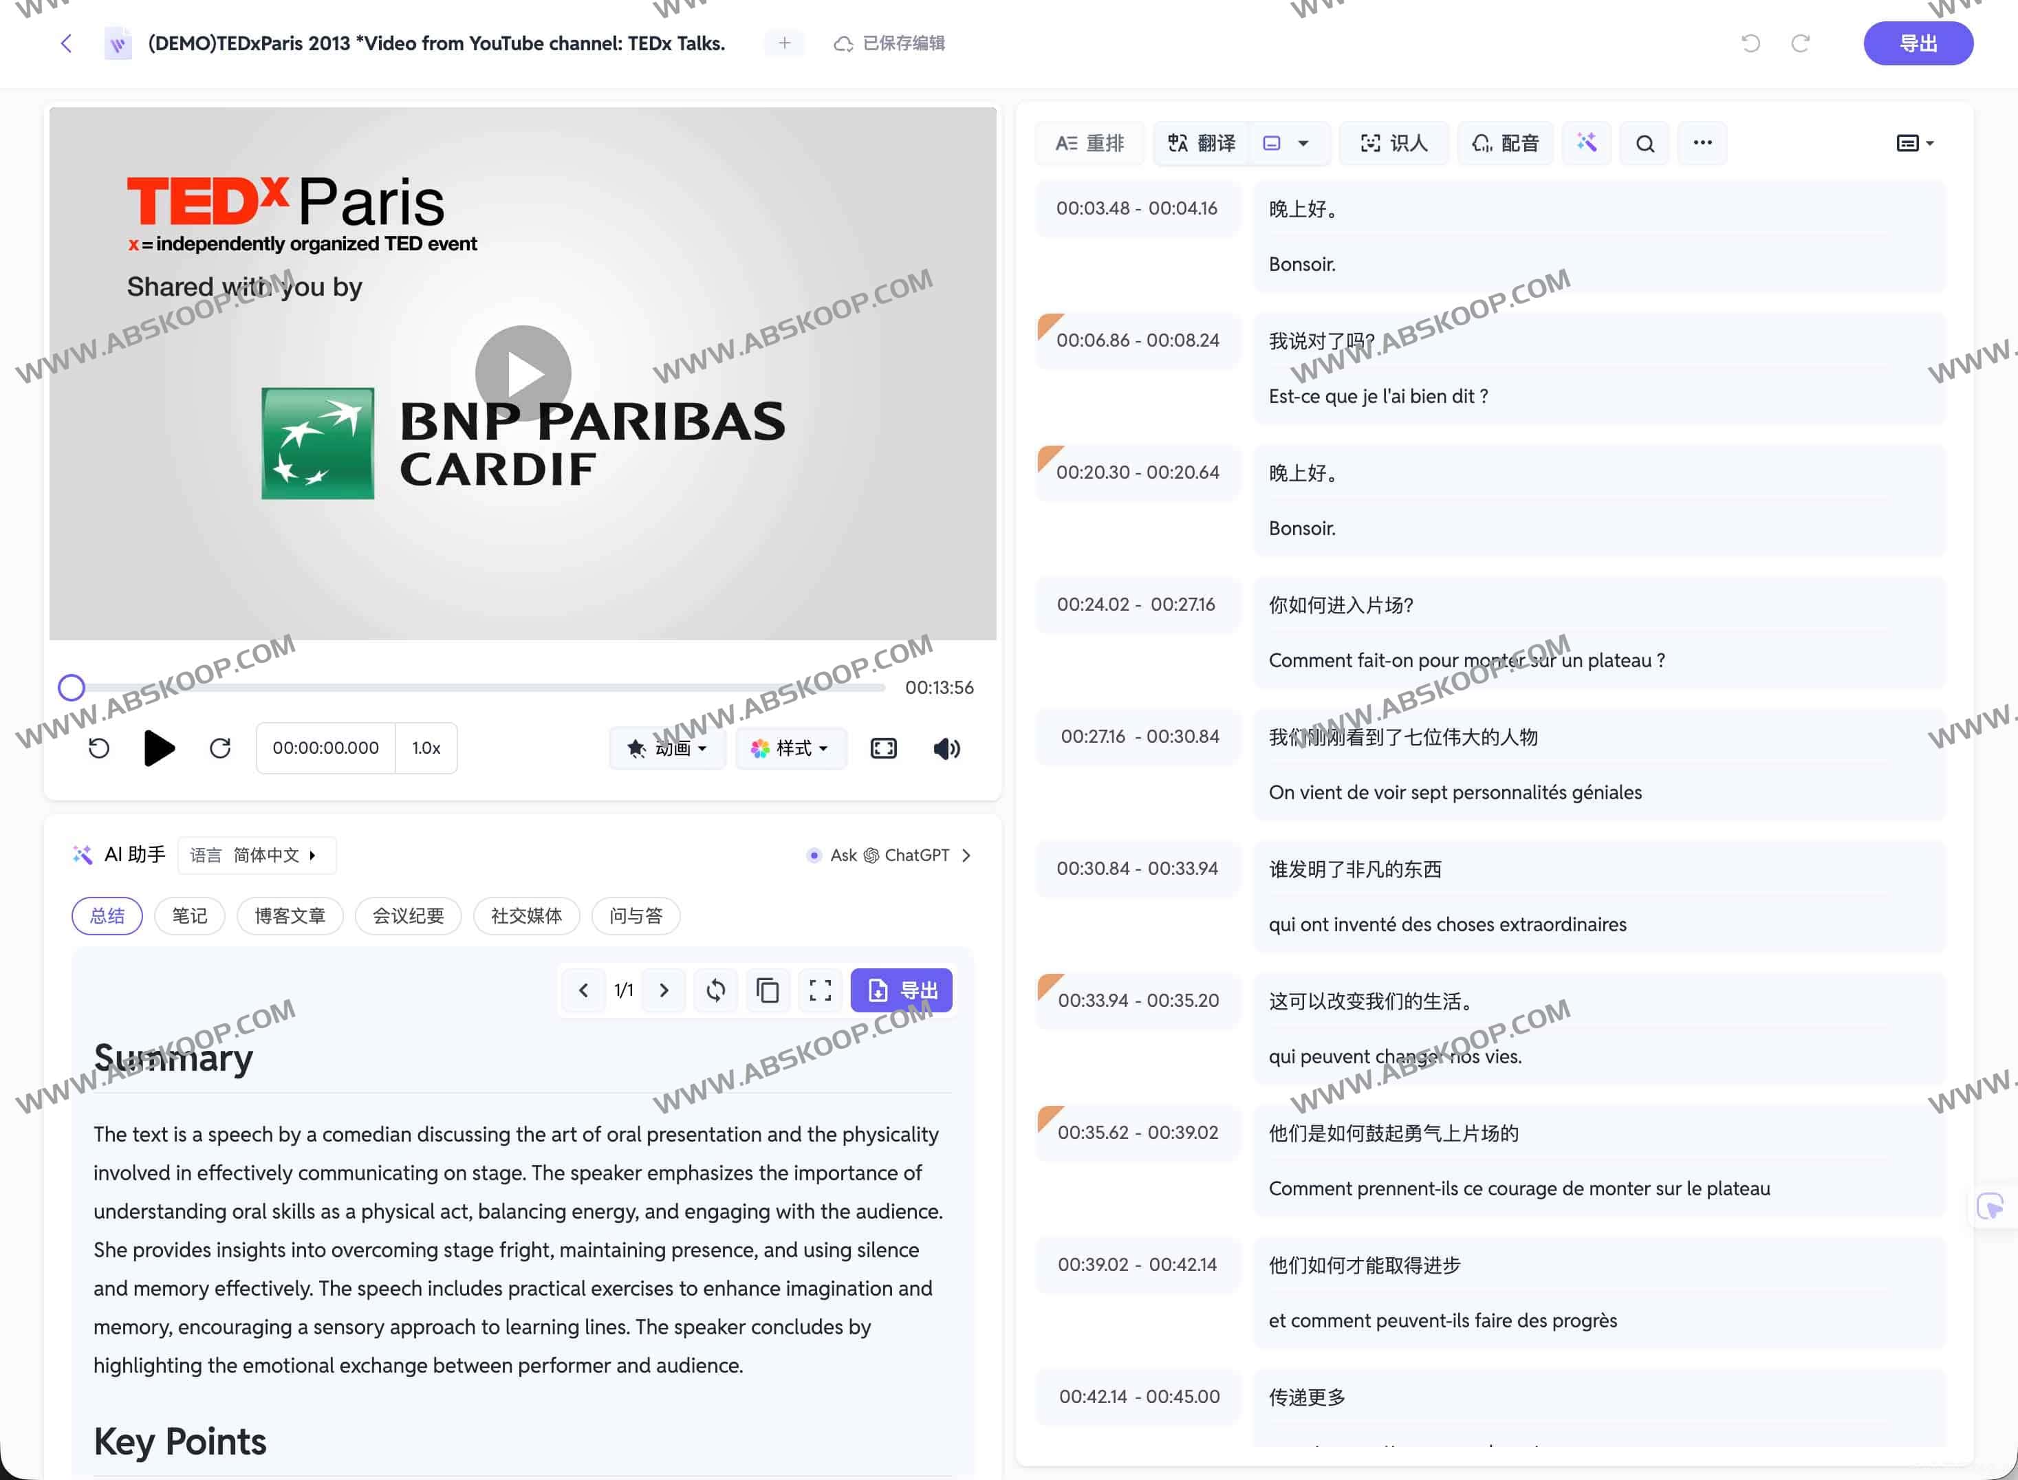Switch to the 博客文章 tab
Screen dimensions: 2018x1480
coord(290,915)
